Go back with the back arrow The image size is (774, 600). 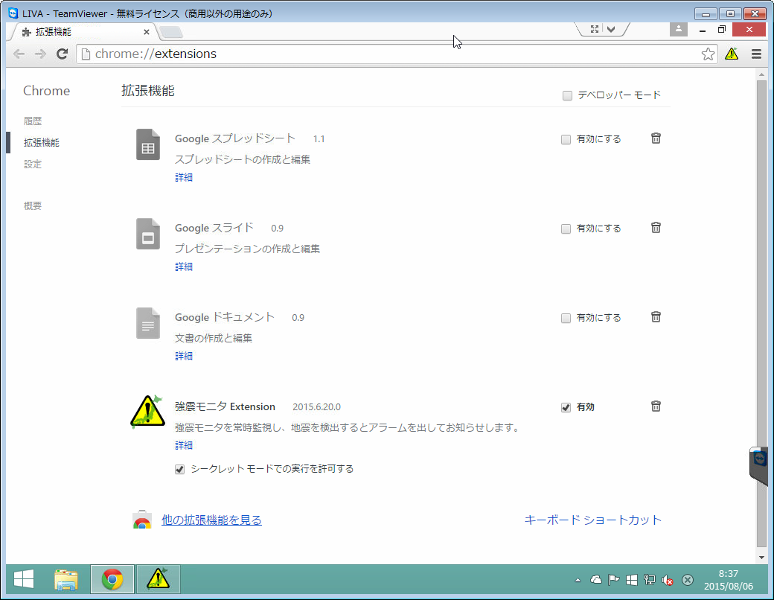click(19, 54)
